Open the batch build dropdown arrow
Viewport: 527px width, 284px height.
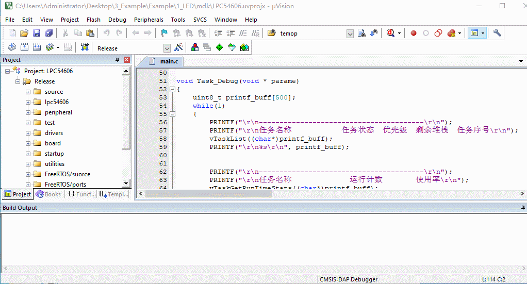58,48
